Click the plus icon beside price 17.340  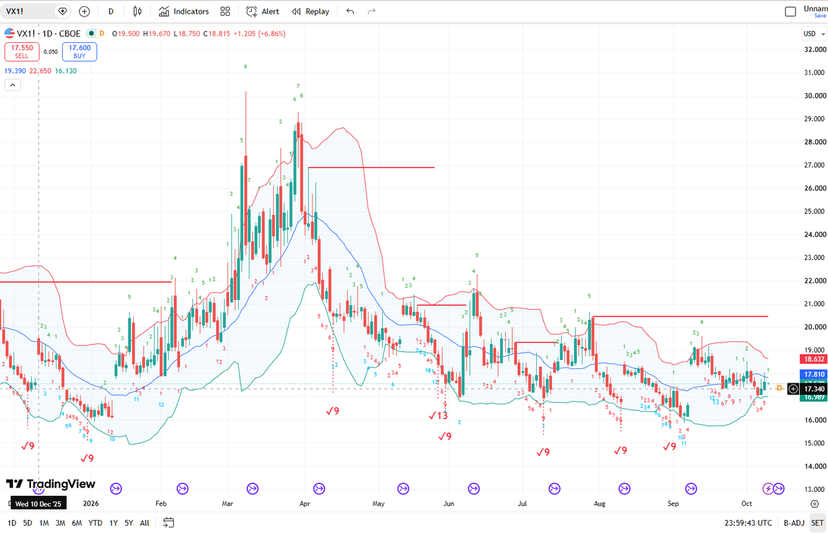click(793, 389)
